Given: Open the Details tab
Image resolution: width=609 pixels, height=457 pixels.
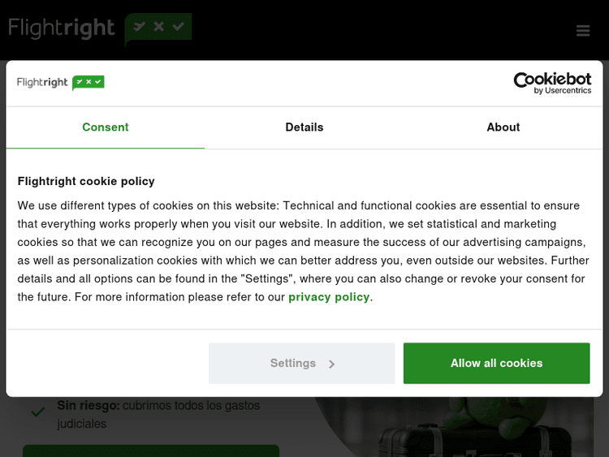Looking at the screenshot, I should 304,127.
